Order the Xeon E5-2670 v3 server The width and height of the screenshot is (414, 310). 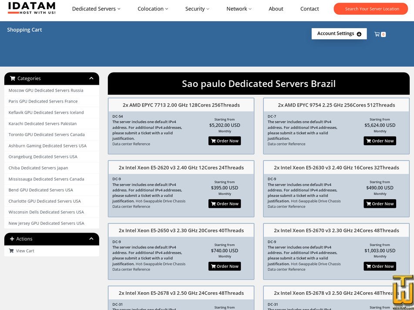pos(380,266)
